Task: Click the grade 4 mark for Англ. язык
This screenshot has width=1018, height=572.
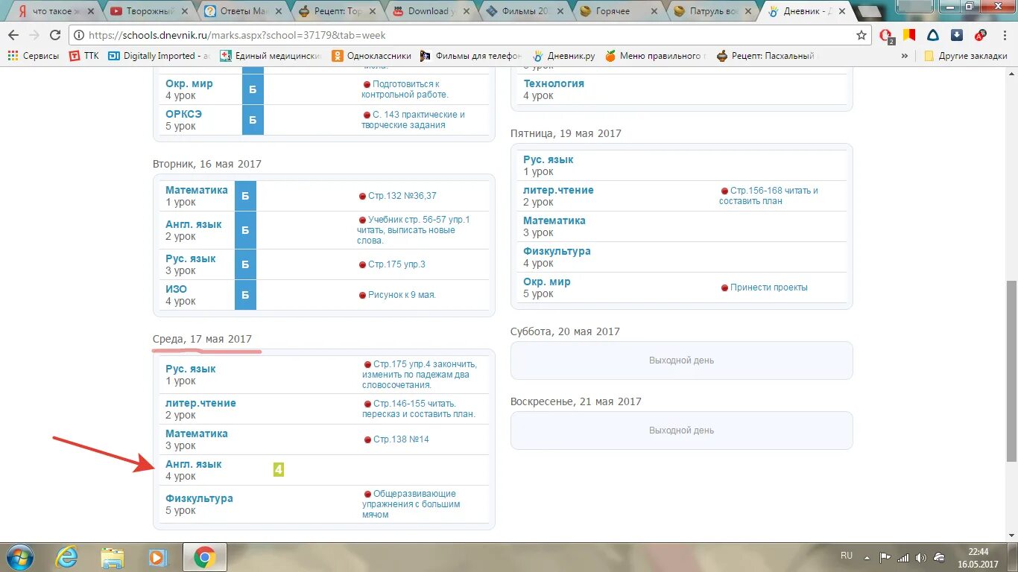Action: (x=279, y=470)
